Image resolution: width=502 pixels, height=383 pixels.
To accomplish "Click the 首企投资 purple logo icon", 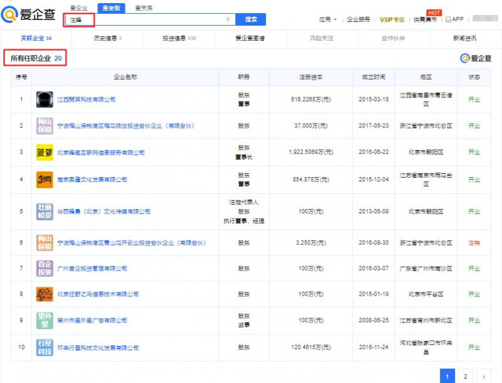I will (44, 268).
